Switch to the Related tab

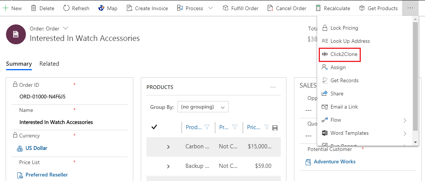click(49, 64)
